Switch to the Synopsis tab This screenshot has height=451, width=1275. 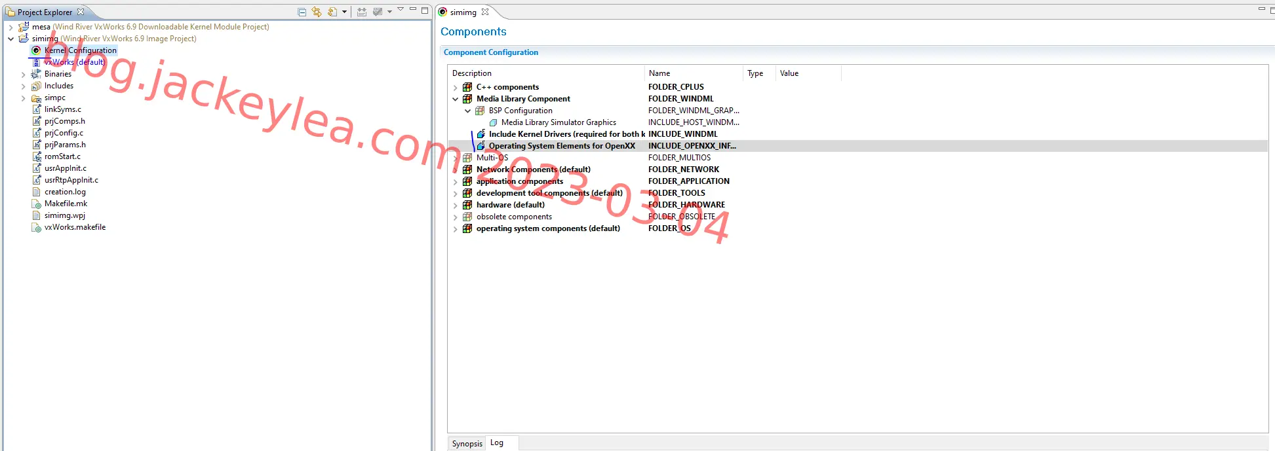(467, 444)
